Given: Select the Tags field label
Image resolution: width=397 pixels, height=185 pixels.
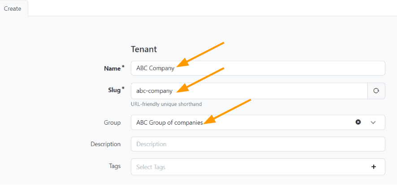Looking at the screenshot, I should pos(115,166).
